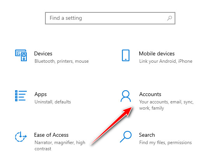Click the magnifier icon in search box
Screen dimensions: 213x165
pos(170,18)
